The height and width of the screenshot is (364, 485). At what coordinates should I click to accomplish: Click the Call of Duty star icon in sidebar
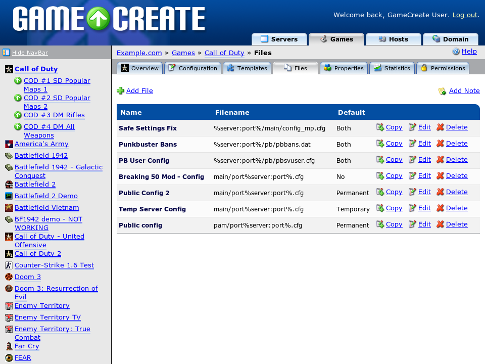point(9,69)
